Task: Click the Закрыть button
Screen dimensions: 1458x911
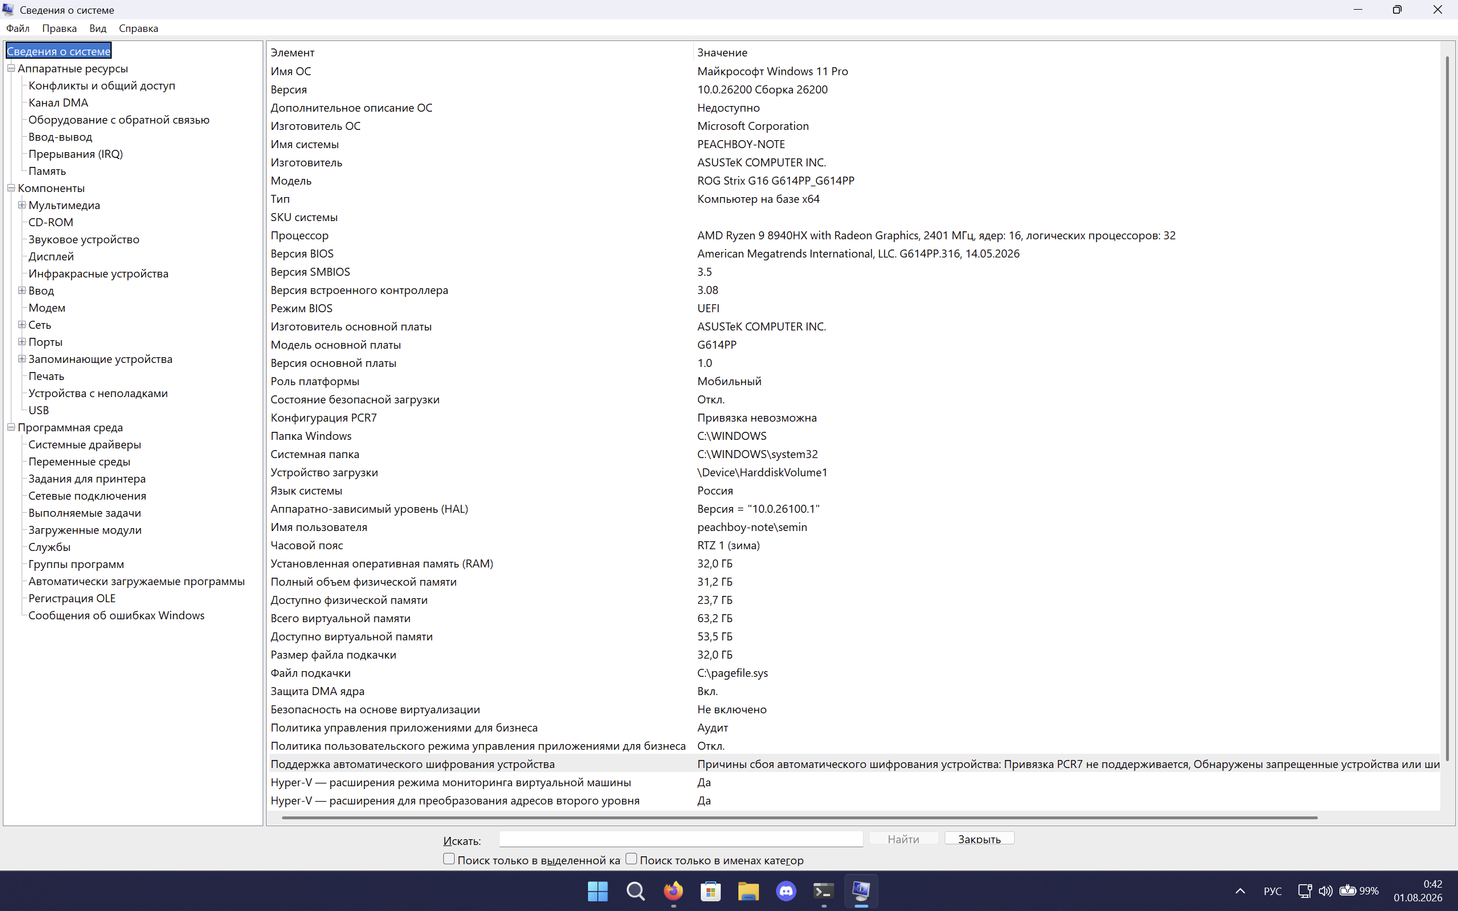Action: pyautogui.click(x=979, y=839)
